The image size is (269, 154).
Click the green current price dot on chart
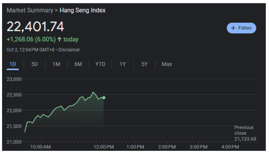coord(104,98)
